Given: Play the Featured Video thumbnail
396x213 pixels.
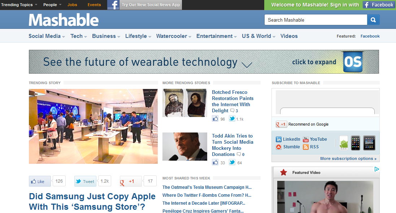Looking at the screenshot, I should [325, 197].
